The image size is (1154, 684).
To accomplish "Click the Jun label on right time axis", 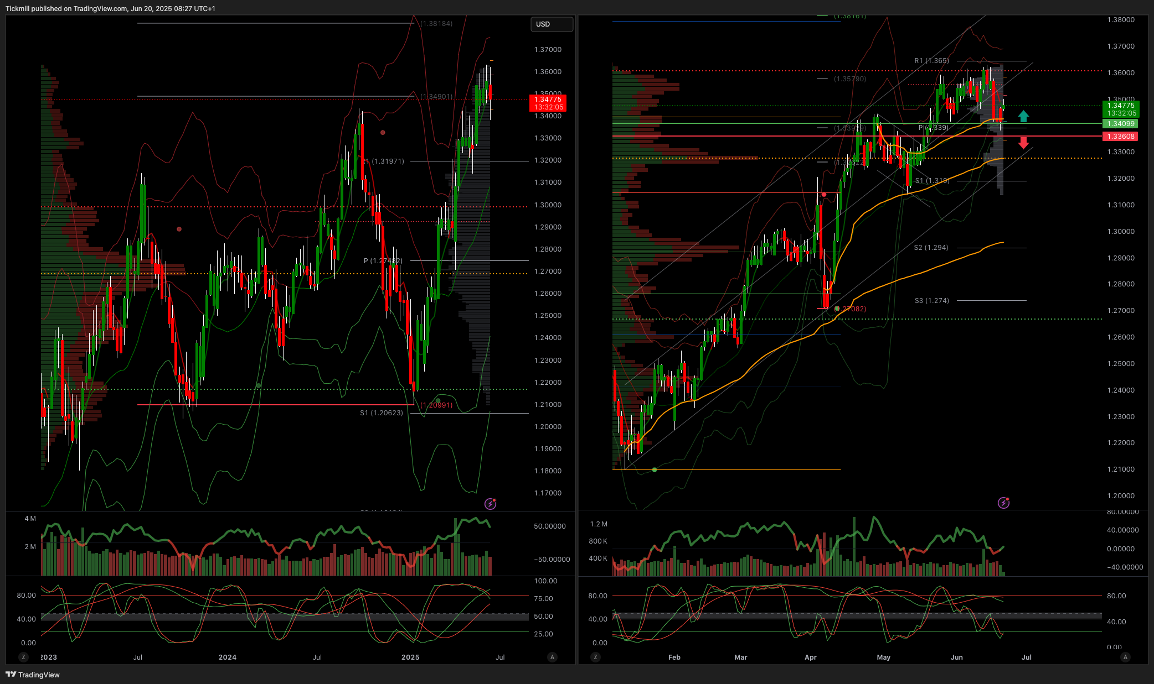I will tap(957, 657).
